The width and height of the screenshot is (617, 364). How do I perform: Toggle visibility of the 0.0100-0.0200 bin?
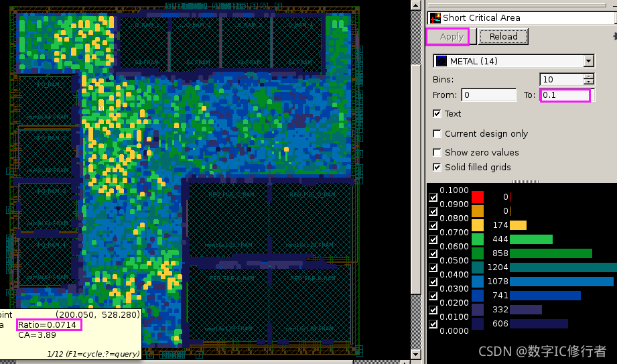click(x=433, y=310)
